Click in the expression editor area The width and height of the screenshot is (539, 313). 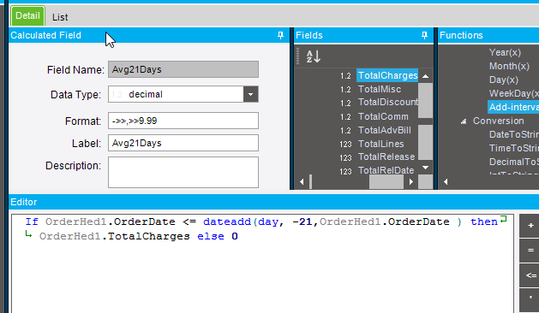[x=262, y=263]
